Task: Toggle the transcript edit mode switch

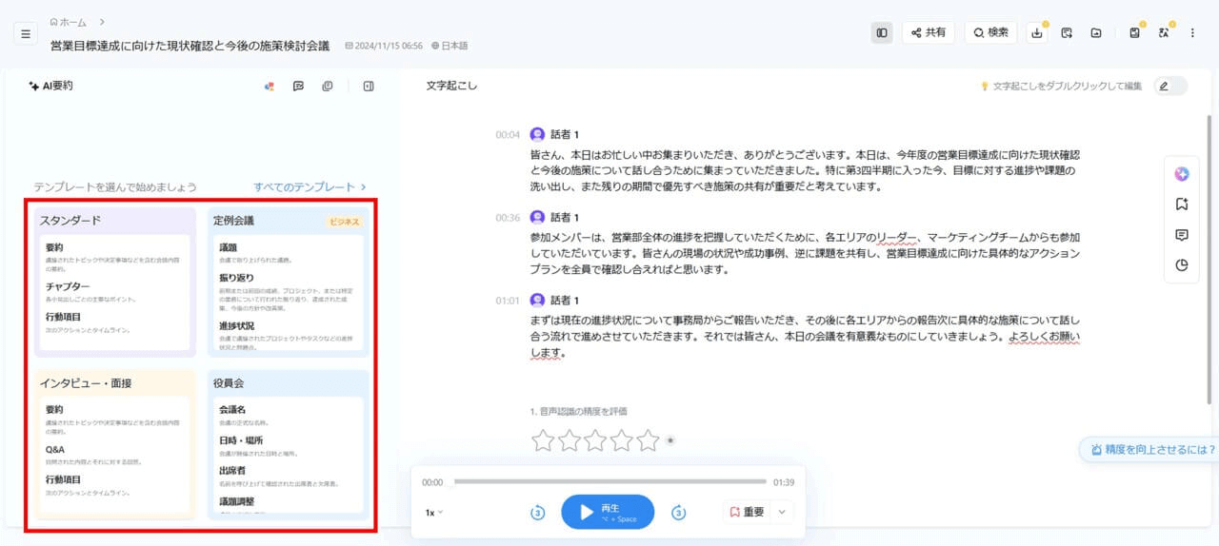Action: [1170, 87]
